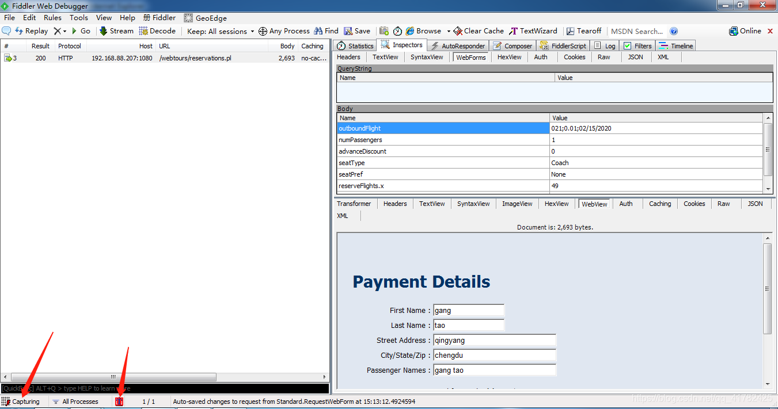Click the red breakpoint status icon
Image resolution: width=778 pixels, height=409 pixels.
(x=119, y=402)
